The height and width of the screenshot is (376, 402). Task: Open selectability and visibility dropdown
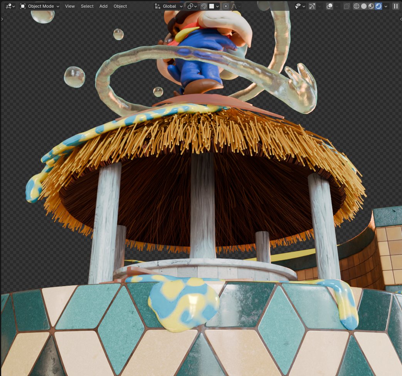pyautogui.click(x=300, y=6)
